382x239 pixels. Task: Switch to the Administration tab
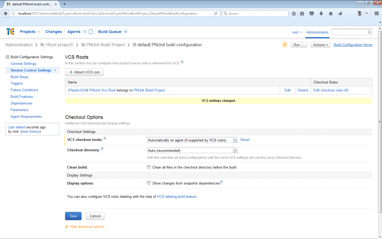tap(317, 32)
